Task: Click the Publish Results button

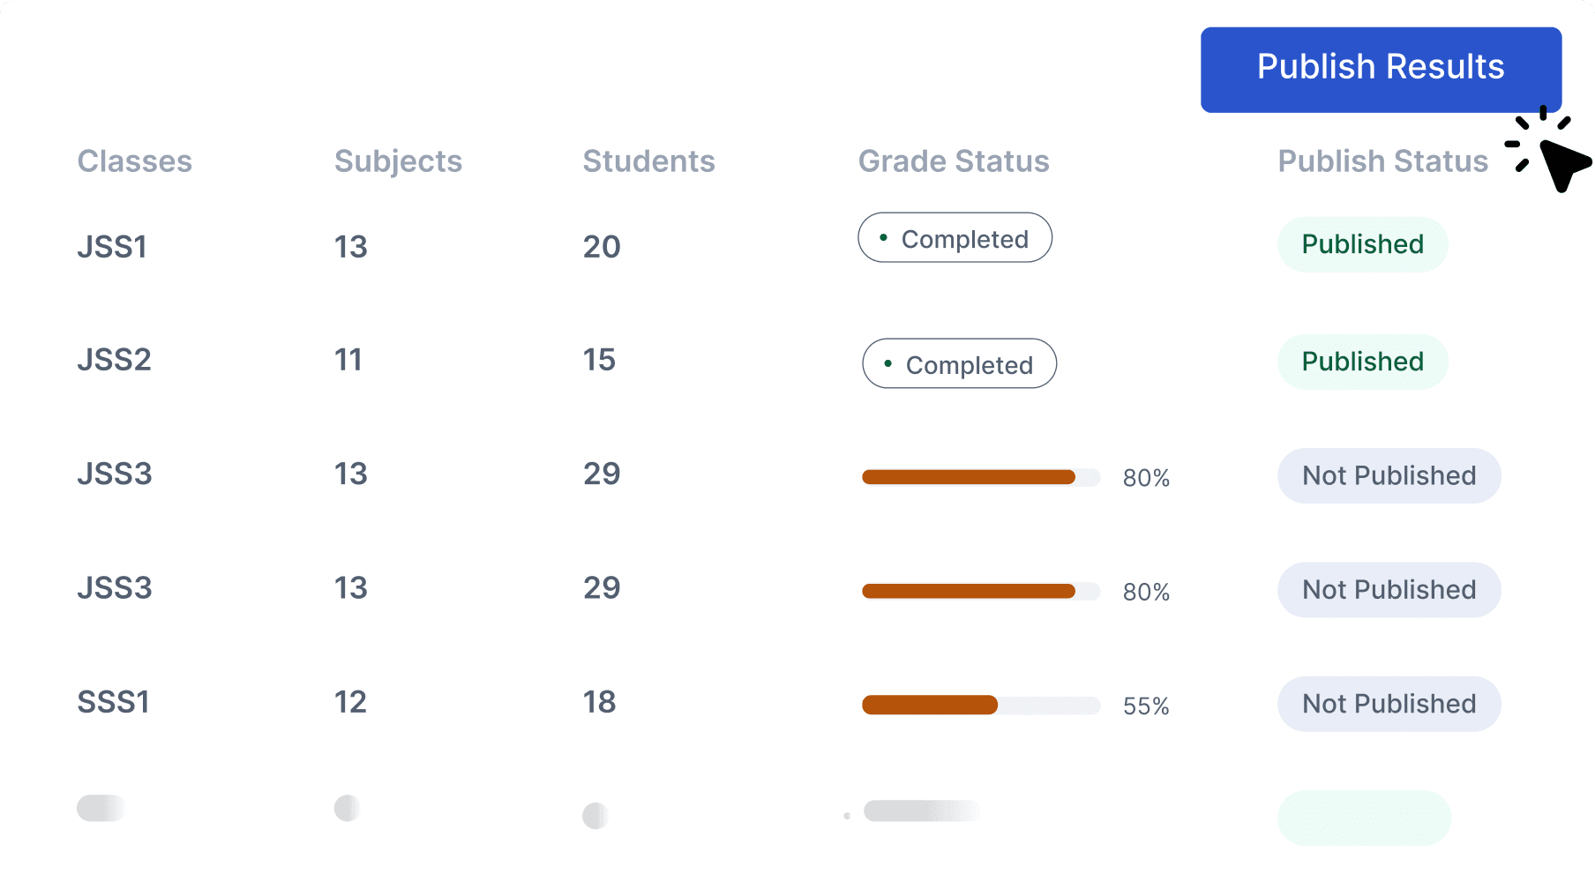Action: (x=1379, y=68)
